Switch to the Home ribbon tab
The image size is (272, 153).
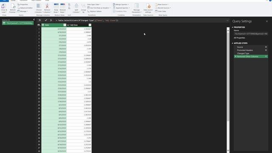13,1
